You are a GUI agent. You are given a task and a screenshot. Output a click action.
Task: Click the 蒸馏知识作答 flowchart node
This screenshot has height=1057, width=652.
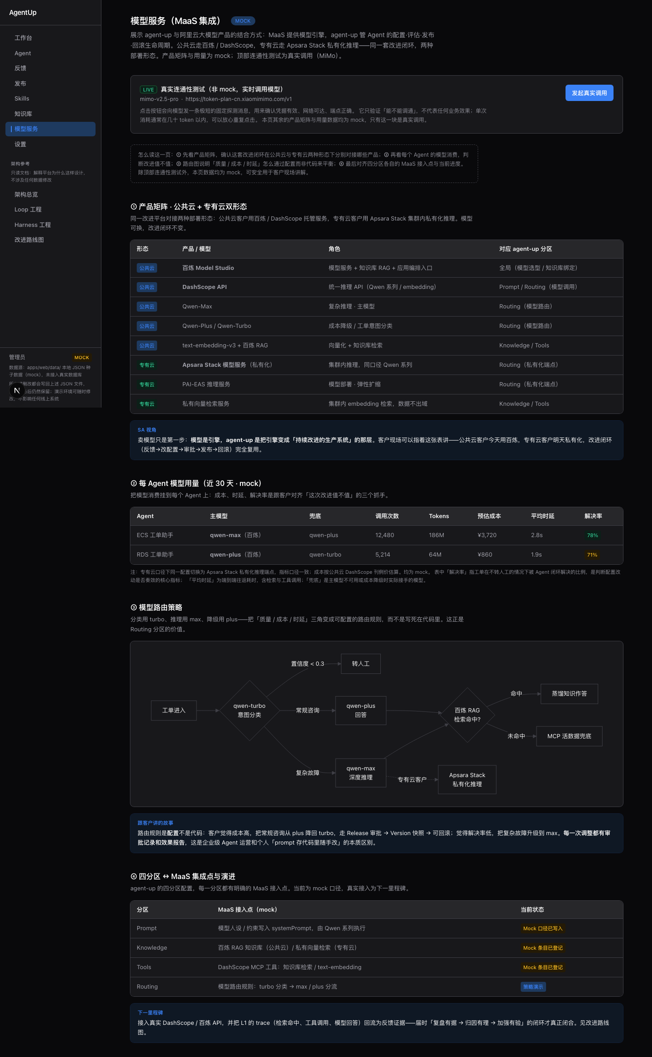569,694
